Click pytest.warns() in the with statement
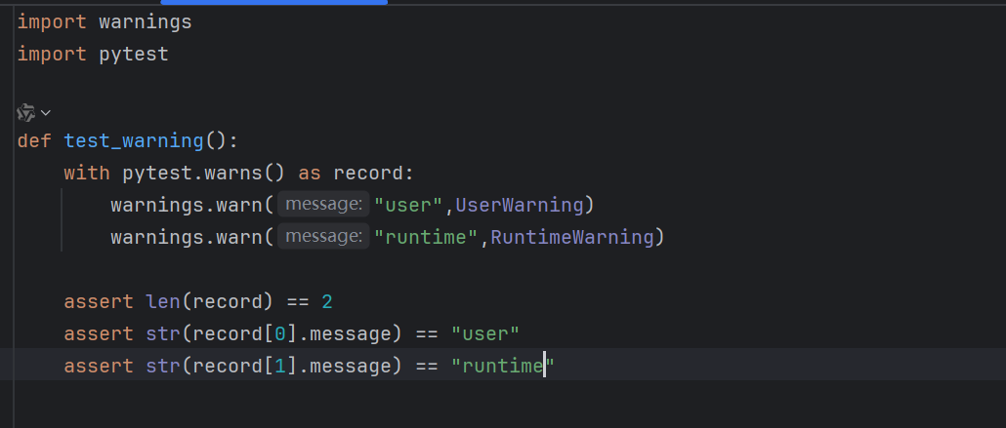This screenshot has height=428, width=1006. 204,173
